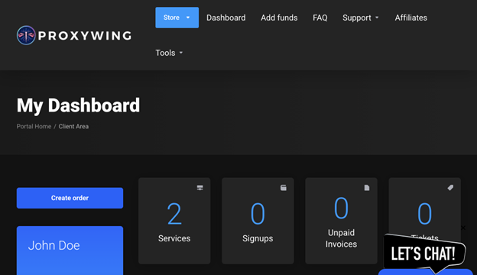
Task: Open the Affiliates page
Action: click(411, 18)
